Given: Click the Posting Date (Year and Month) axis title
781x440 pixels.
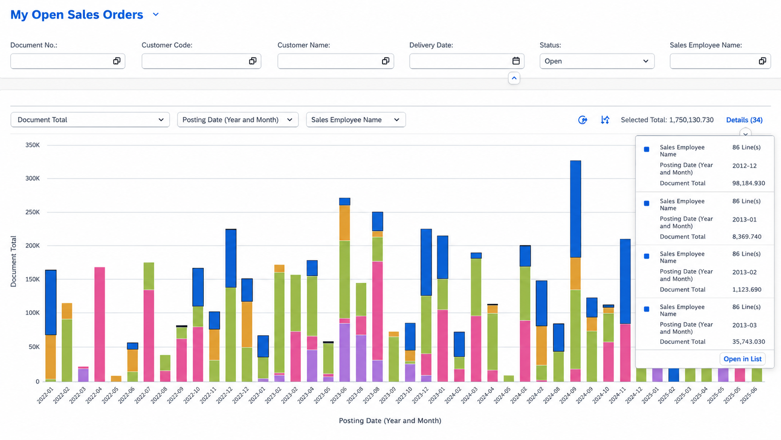Looking at the screenshot, I should (390, 421).
